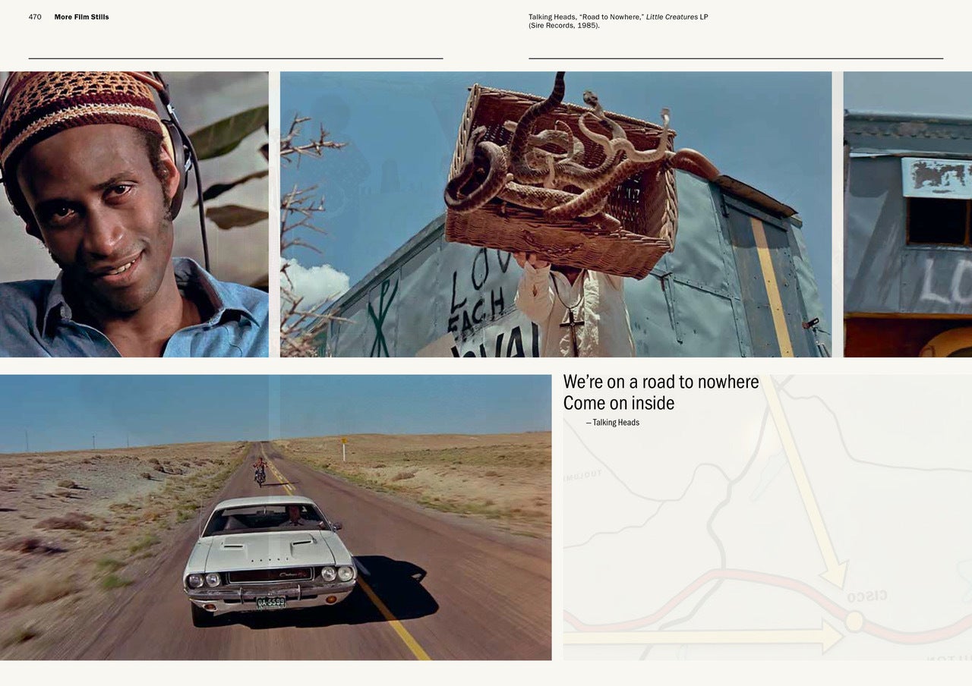Click the caption line starting 'Talking Heads, “Road to Nowhere,”'
The image size is (972, 686).
click(618, 17)
